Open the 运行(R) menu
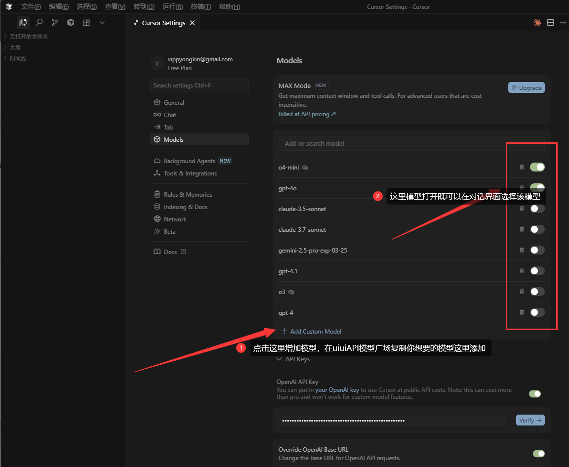 tap(173, 6)
